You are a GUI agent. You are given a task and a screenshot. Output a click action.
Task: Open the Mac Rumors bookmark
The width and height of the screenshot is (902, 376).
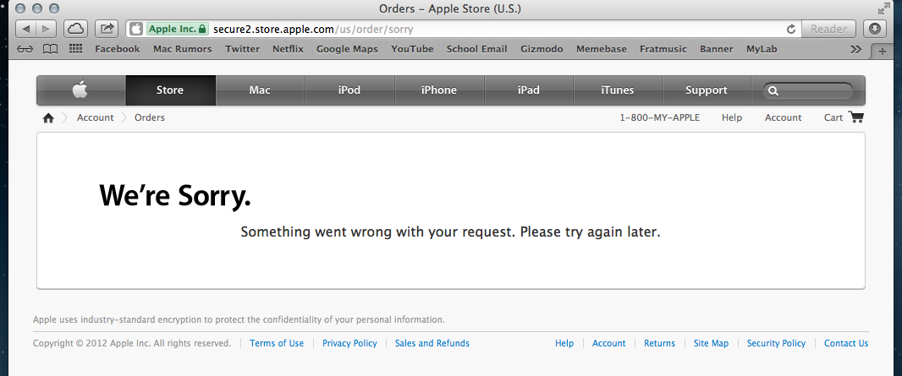(x=183, y=49)
